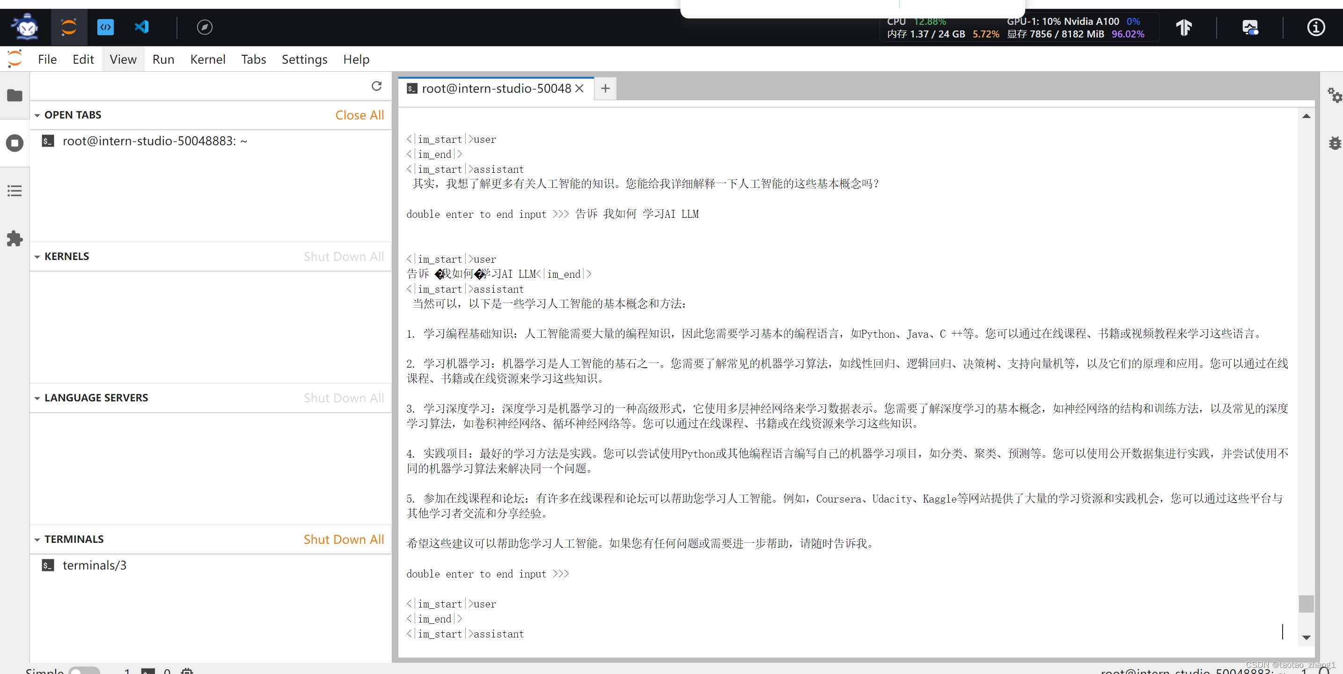Open the table of contents panel
Viewport: 1343px width, 674px height.
point(14,191)
